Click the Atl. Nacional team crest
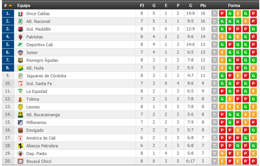Screen dimensions: 260x166 pos(20,21)
